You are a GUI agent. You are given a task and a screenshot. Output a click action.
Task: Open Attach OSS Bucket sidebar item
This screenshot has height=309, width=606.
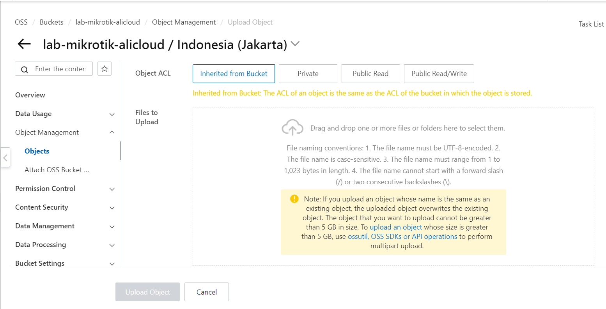[x=57, y=170]
